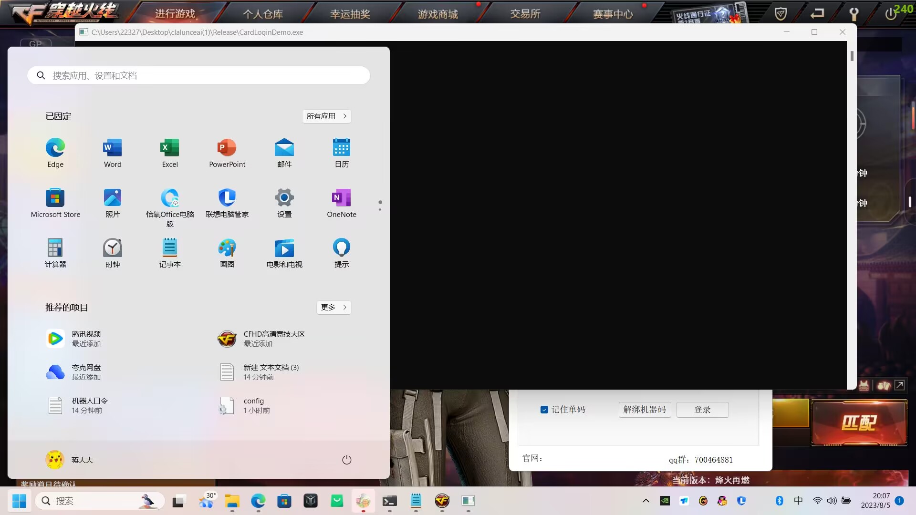Launch Word from pinned apps
The image size is (916, 515).
[x=113, y=153]
